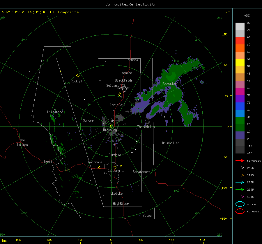Click the 2021/05/31 12:09:06 UTC timestamp
This screenshot has width=262, height=244.
(40, 12)
